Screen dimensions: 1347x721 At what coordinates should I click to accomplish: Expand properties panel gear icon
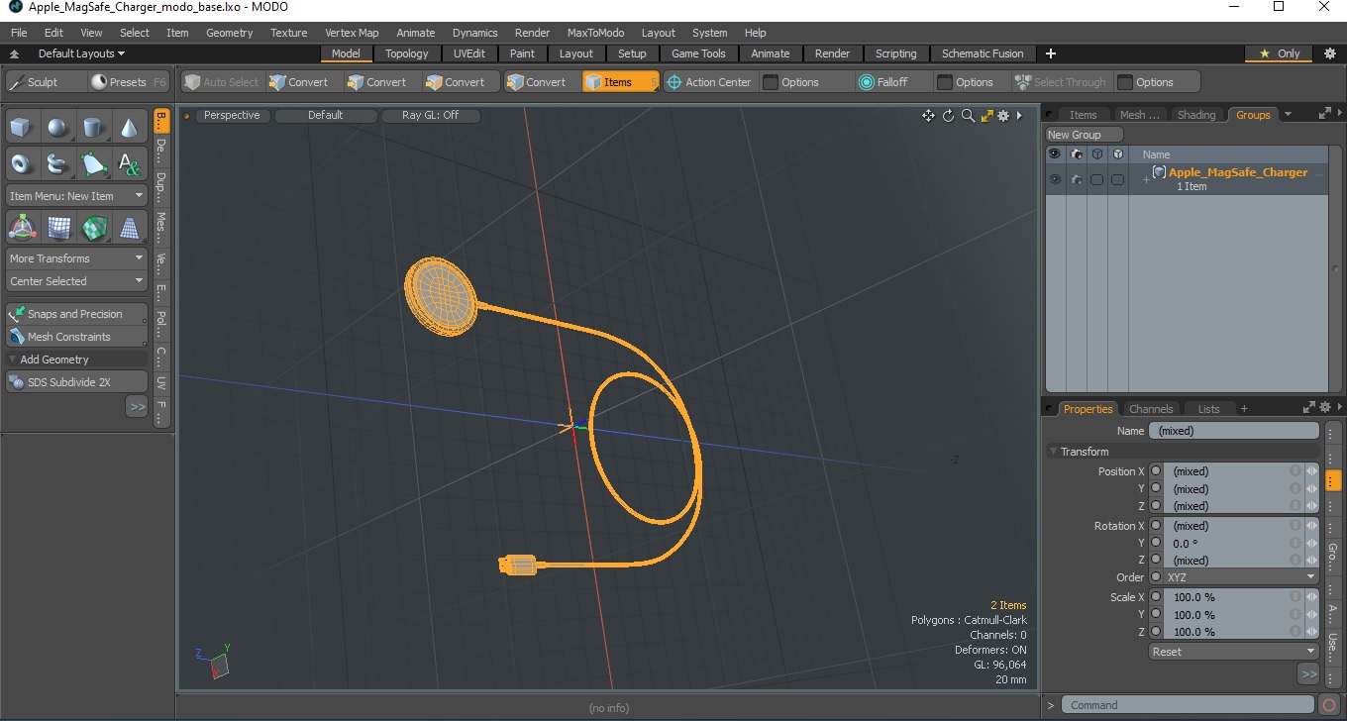click(1324, 407)
